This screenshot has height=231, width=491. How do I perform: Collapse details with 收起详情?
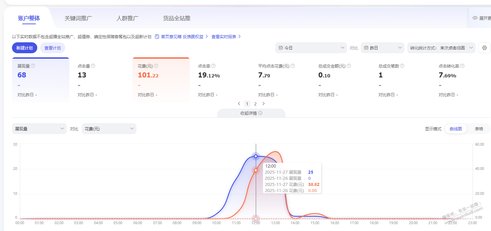(x=251, y=113)
